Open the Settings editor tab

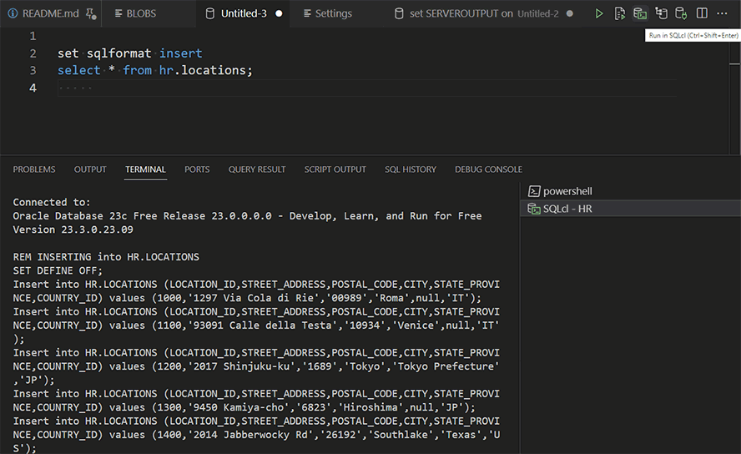click(327, 13)
